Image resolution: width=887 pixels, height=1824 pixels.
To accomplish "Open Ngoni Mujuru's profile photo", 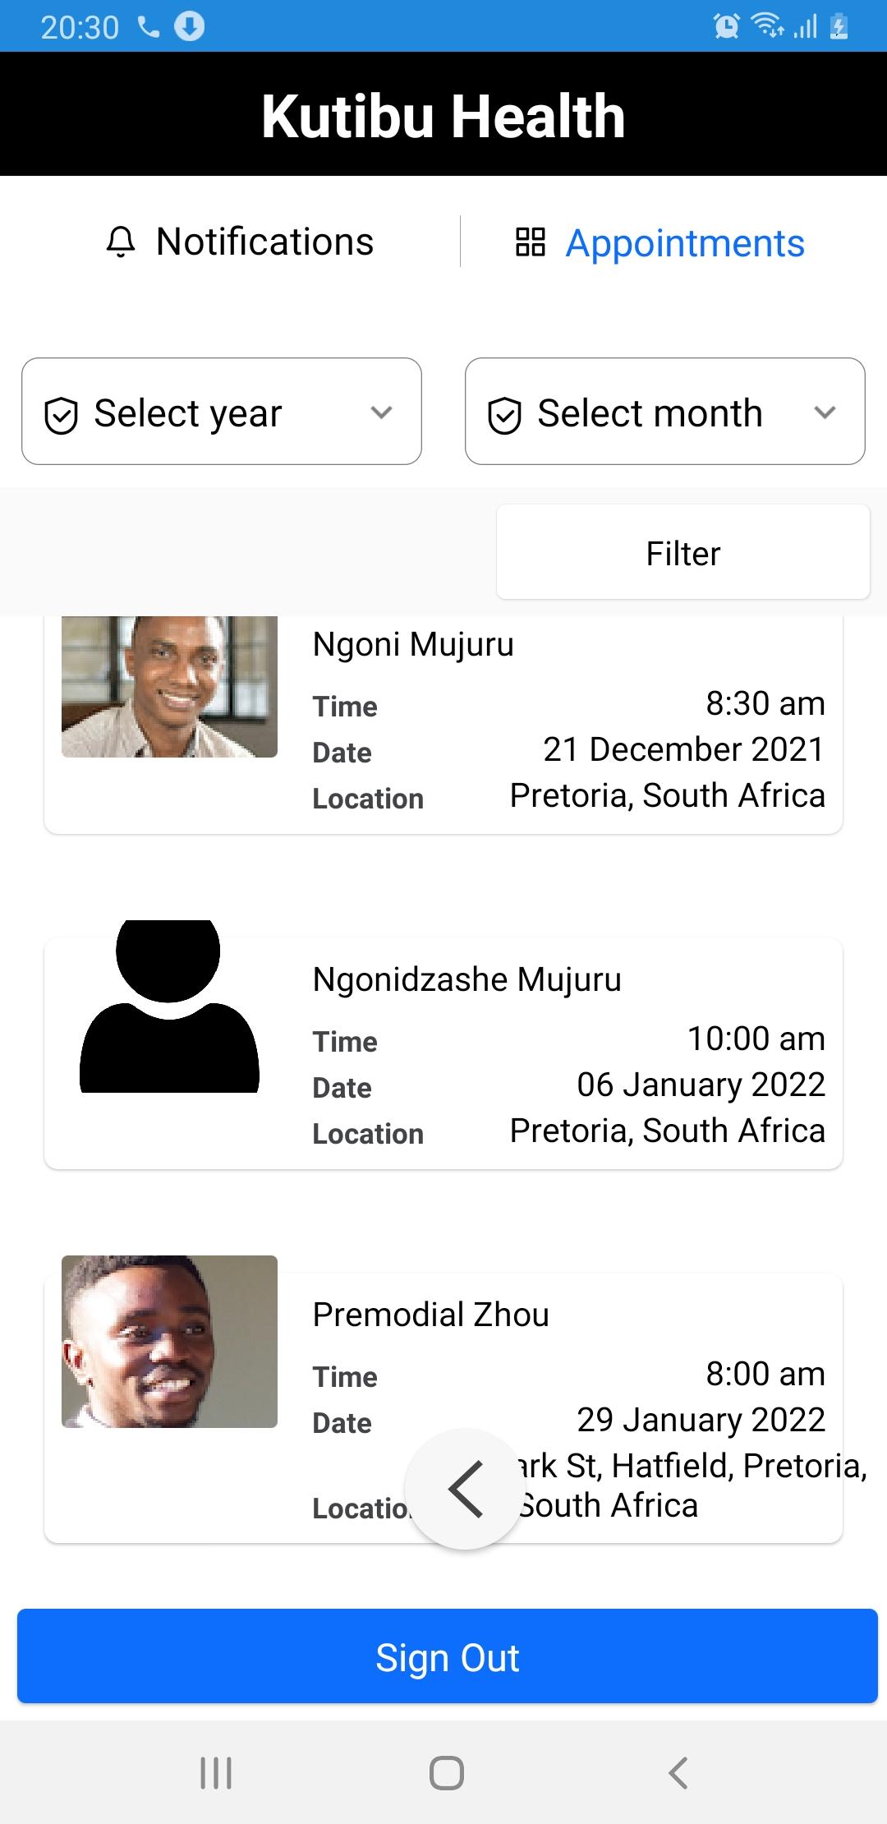I will pyautogui.click(x=169, y=687).
